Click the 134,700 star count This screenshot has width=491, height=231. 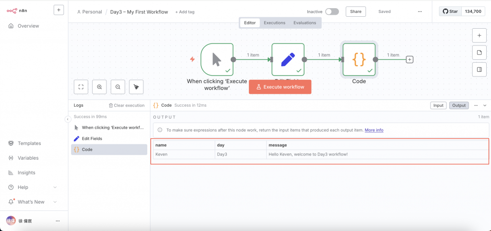tap(473, 11)
